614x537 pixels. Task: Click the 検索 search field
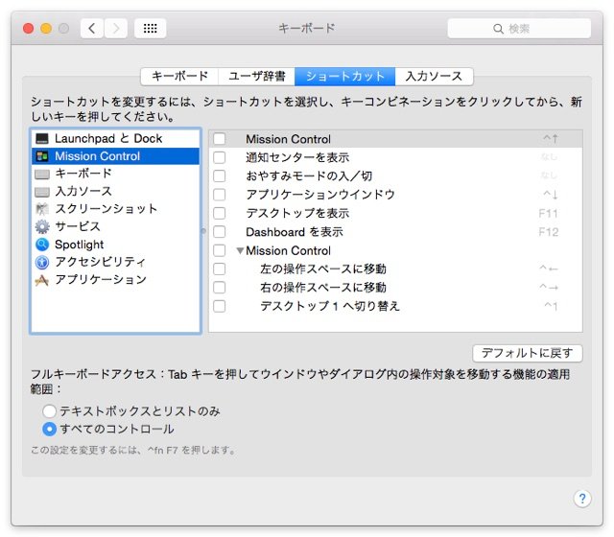point(519,29)
